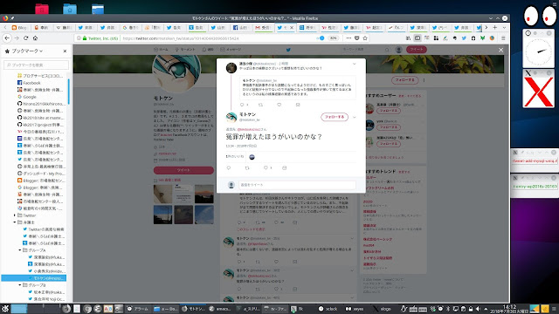Viewport: 559px width, 314px height.
Task: Open the KDE application launcher
Action: [x=5, y=309]
